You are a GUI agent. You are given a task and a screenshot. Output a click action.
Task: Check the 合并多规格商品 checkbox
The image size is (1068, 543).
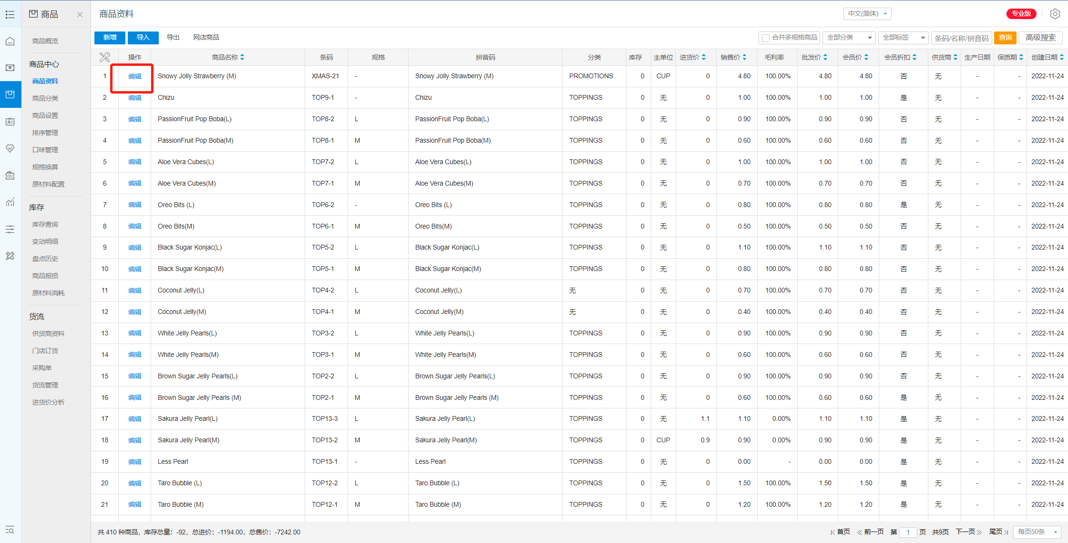pyautogui.click(x=766, y=38)
